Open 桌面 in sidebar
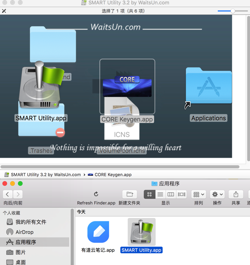250x265 pixels. [x=35, y=262]
